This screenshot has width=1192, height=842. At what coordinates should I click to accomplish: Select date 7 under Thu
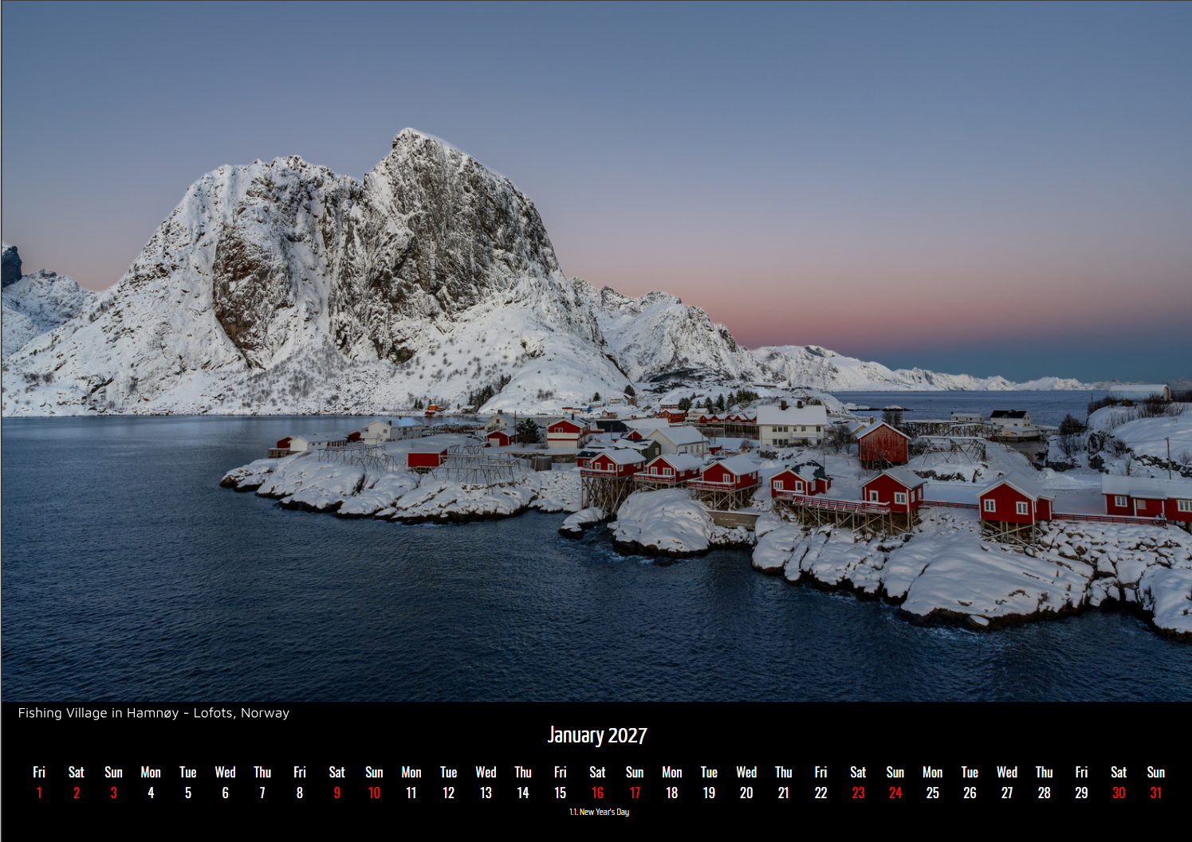262,793
